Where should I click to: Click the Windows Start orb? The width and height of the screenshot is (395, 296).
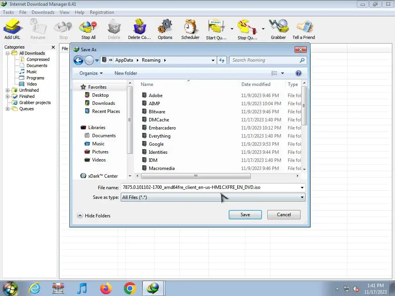click(x=10, y=289)
